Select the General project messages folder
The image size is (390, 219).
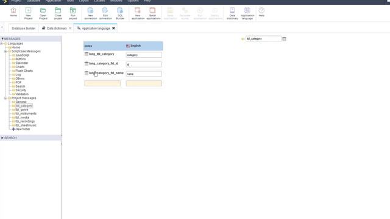point(21,102)
